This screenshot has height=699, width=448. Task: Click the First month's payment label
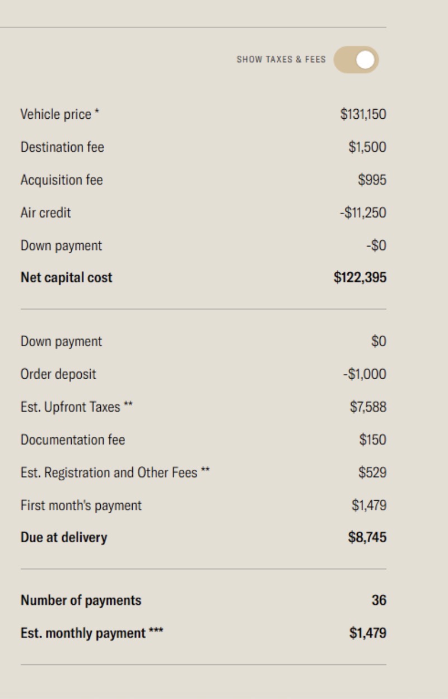pos(81,505)
